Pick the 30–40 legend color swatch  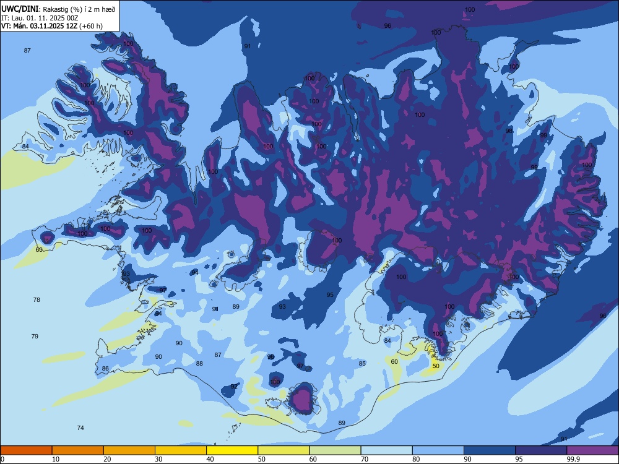point(181,450)
